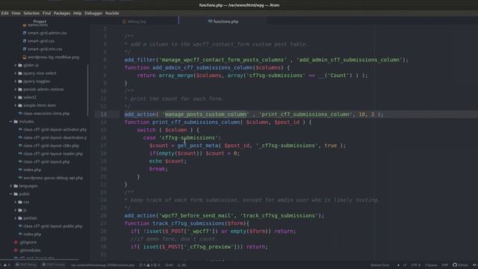
Task: Open index.php under public folder
Action: tap(32, 234)
